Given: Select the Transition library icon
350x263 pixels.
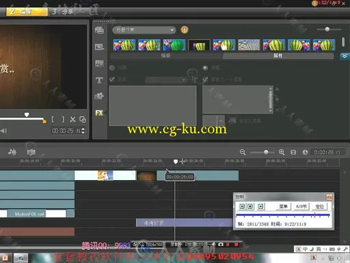Looking at the screenshot, I should (99, 63).
